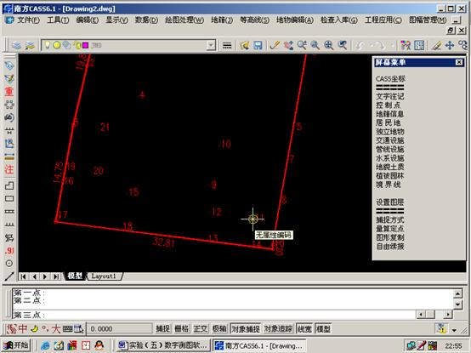Choose 文字注记 in the screen menu
This screenshot has width=471, height=353.
[x=390, y=96]
